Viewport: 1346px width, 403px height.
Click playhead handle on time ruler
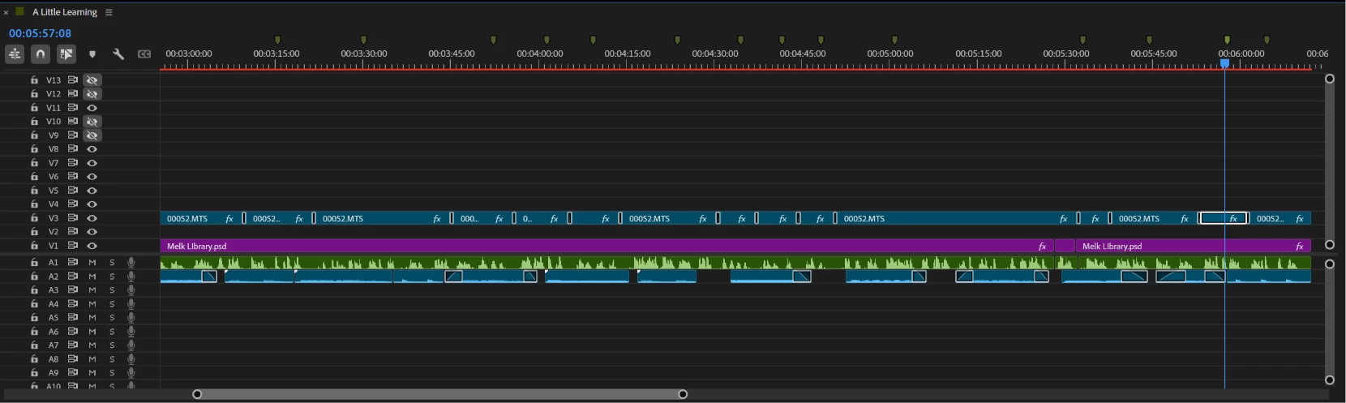pyautogui.click(x=1224, y=63)
